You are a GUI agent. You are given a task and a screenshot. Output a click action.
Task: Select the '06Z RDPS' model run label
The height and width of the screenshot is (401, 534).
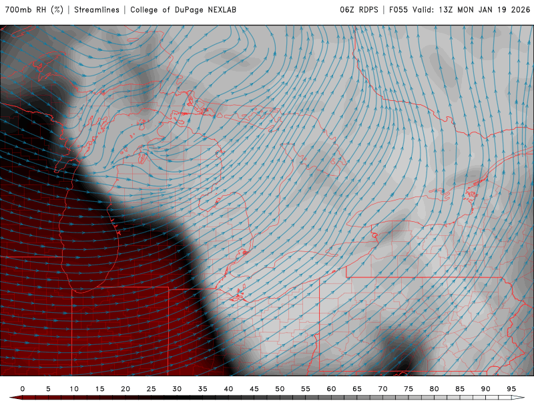tap(359, 9)
